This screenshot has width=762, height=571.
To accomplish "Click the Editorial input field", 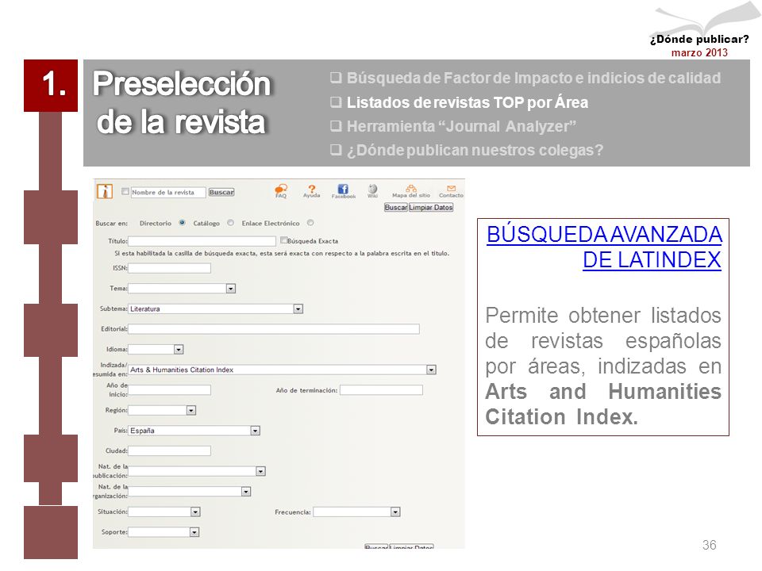I will [x=274, y=329].
